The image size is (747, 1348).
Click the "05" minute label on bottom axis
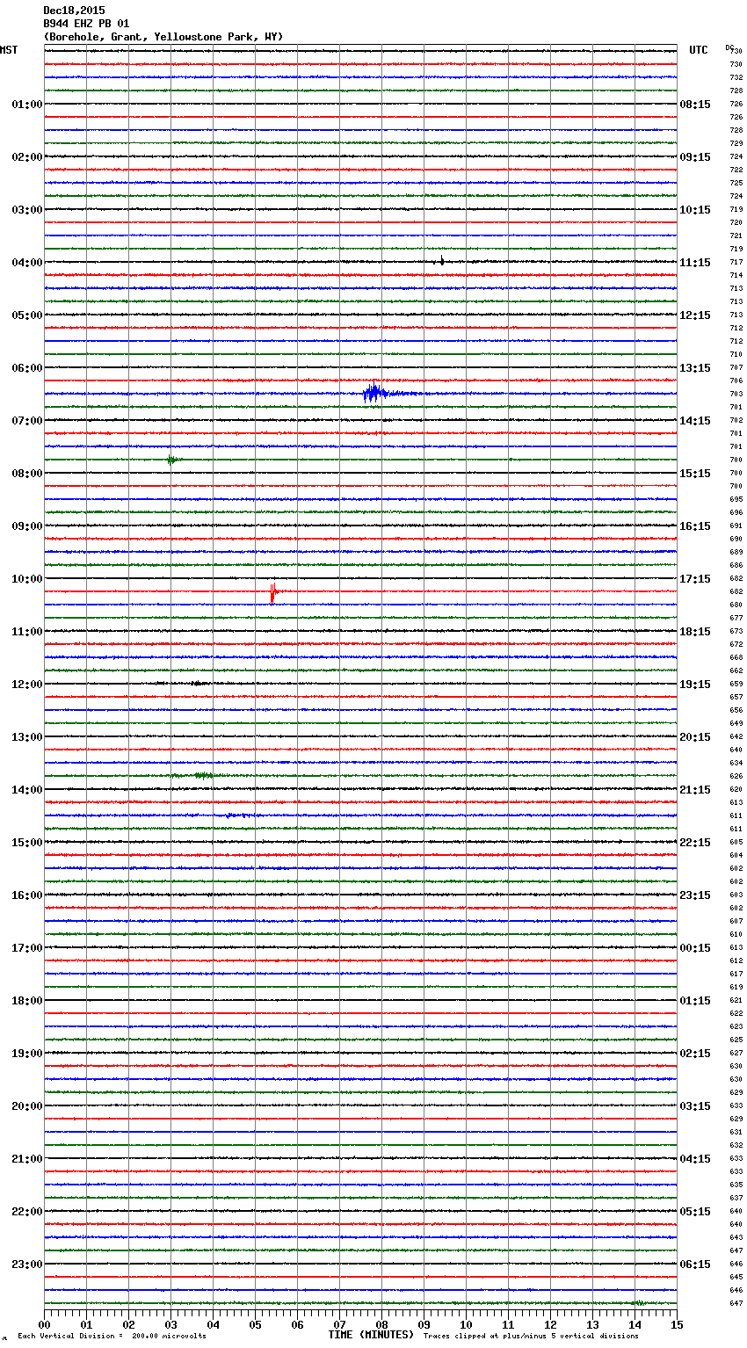point(255,1325)
